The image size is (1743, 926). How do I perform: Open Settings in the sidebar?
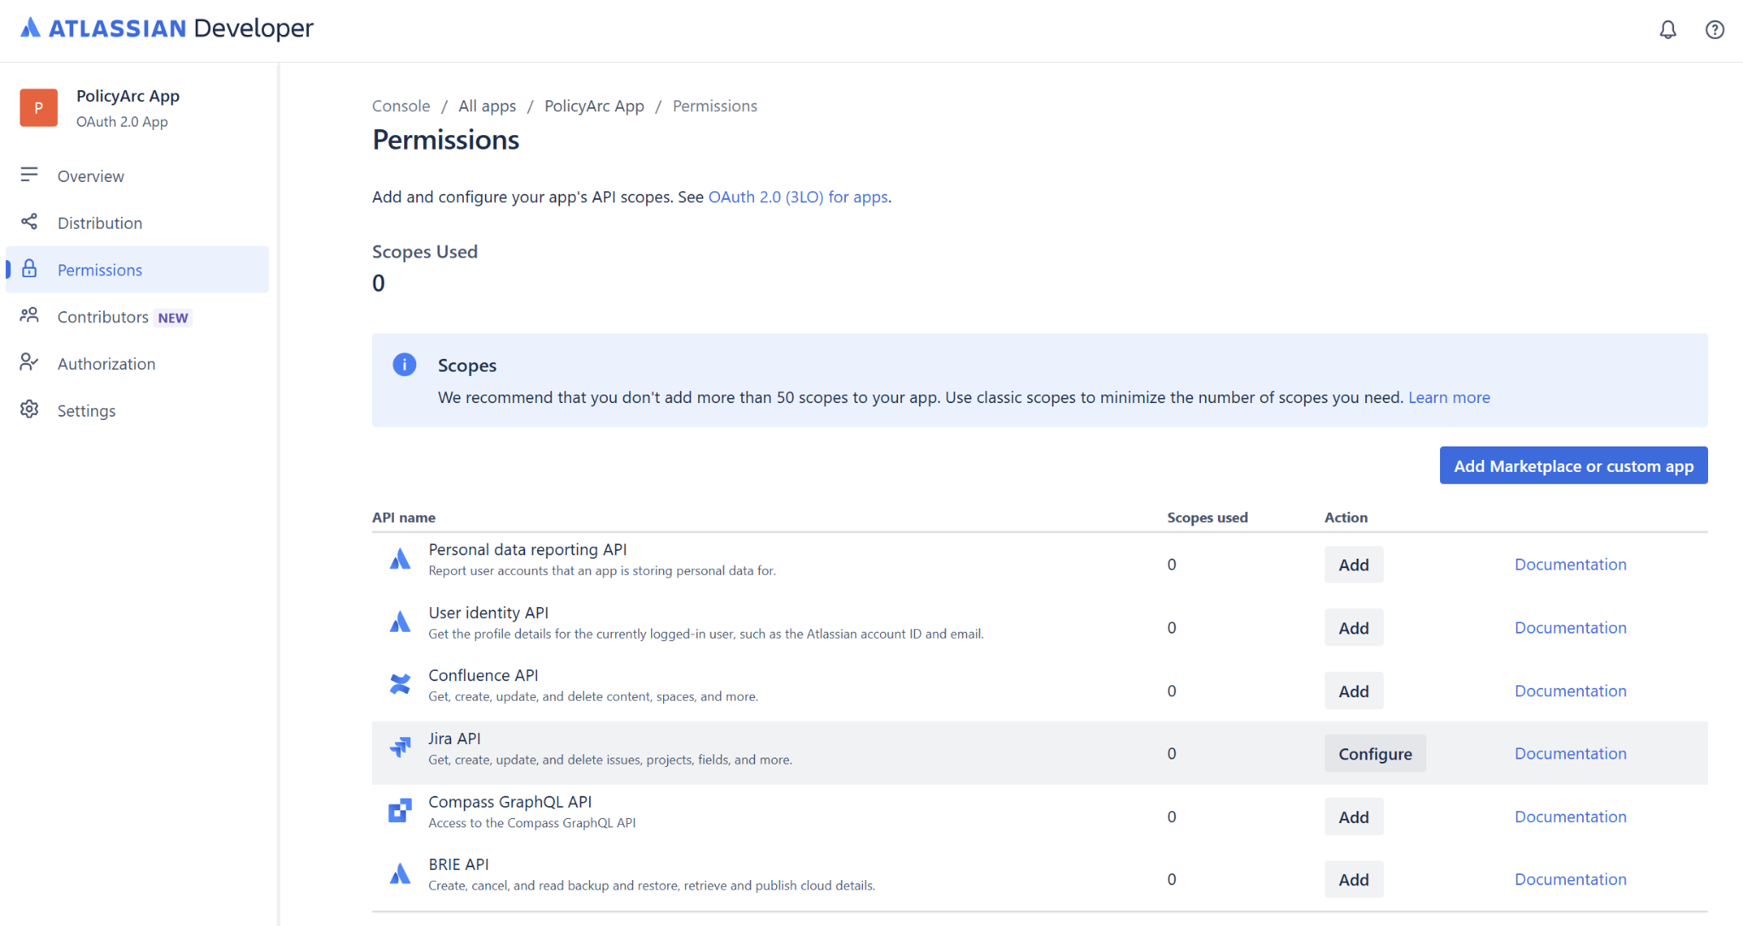137,411
